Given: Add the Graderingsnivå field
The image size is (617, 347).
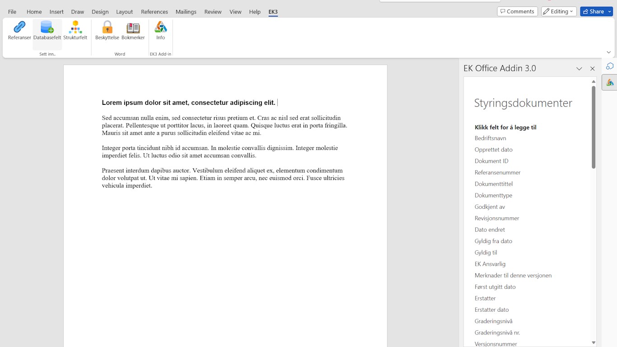Looking at the screenshot, I should point(493,321).
